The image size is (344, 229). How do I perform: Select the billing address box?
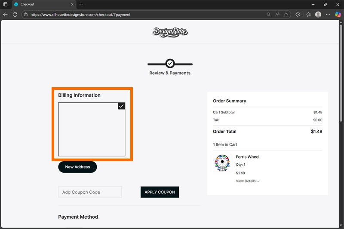click(x=92, y=129)
